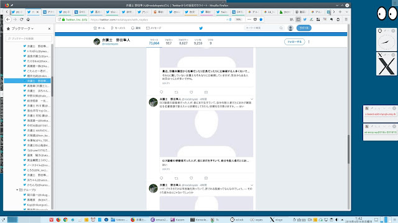The height and width of the screenshot is (223, 398).
Task: Click the retweet icon under the first tweet
Action: coord(177,92)
